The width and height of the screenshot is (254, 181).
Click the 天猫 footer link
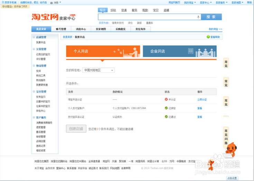tap(114, 161)
